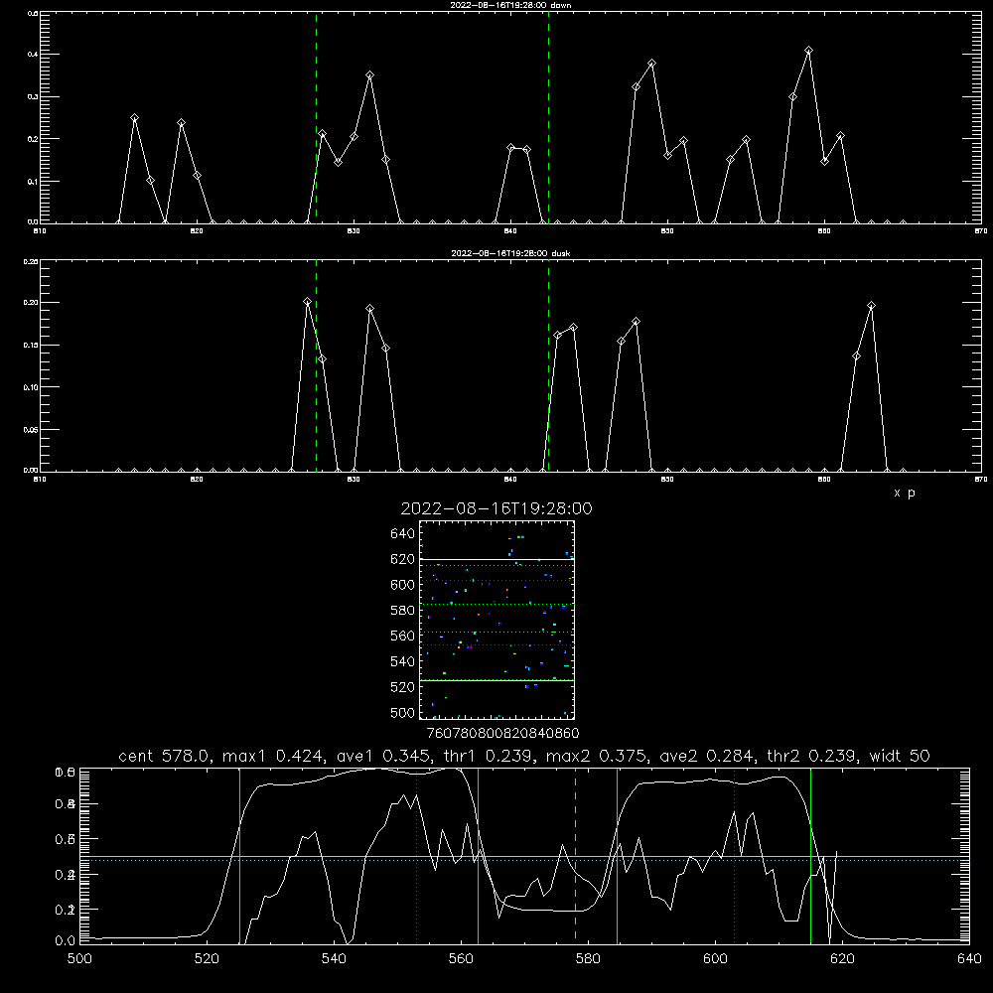Click scatter image y-axis label '640'
The image size is (993, 993).
point(403,534)
